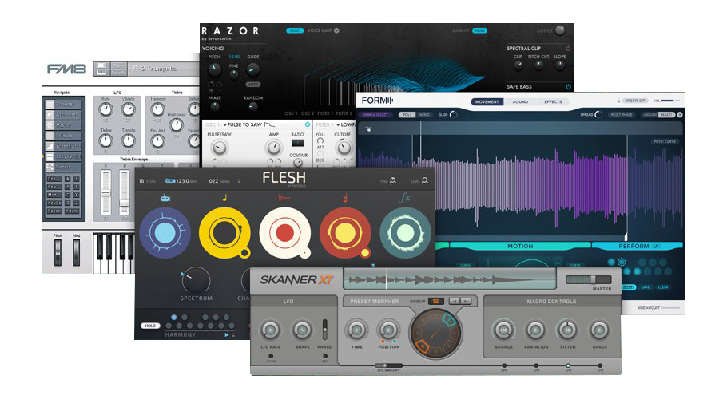The height and width of the screenshot is (399, 727).
Task: Click the SPECTRUM knob in Flesh
Action: (x=196, y=281)
